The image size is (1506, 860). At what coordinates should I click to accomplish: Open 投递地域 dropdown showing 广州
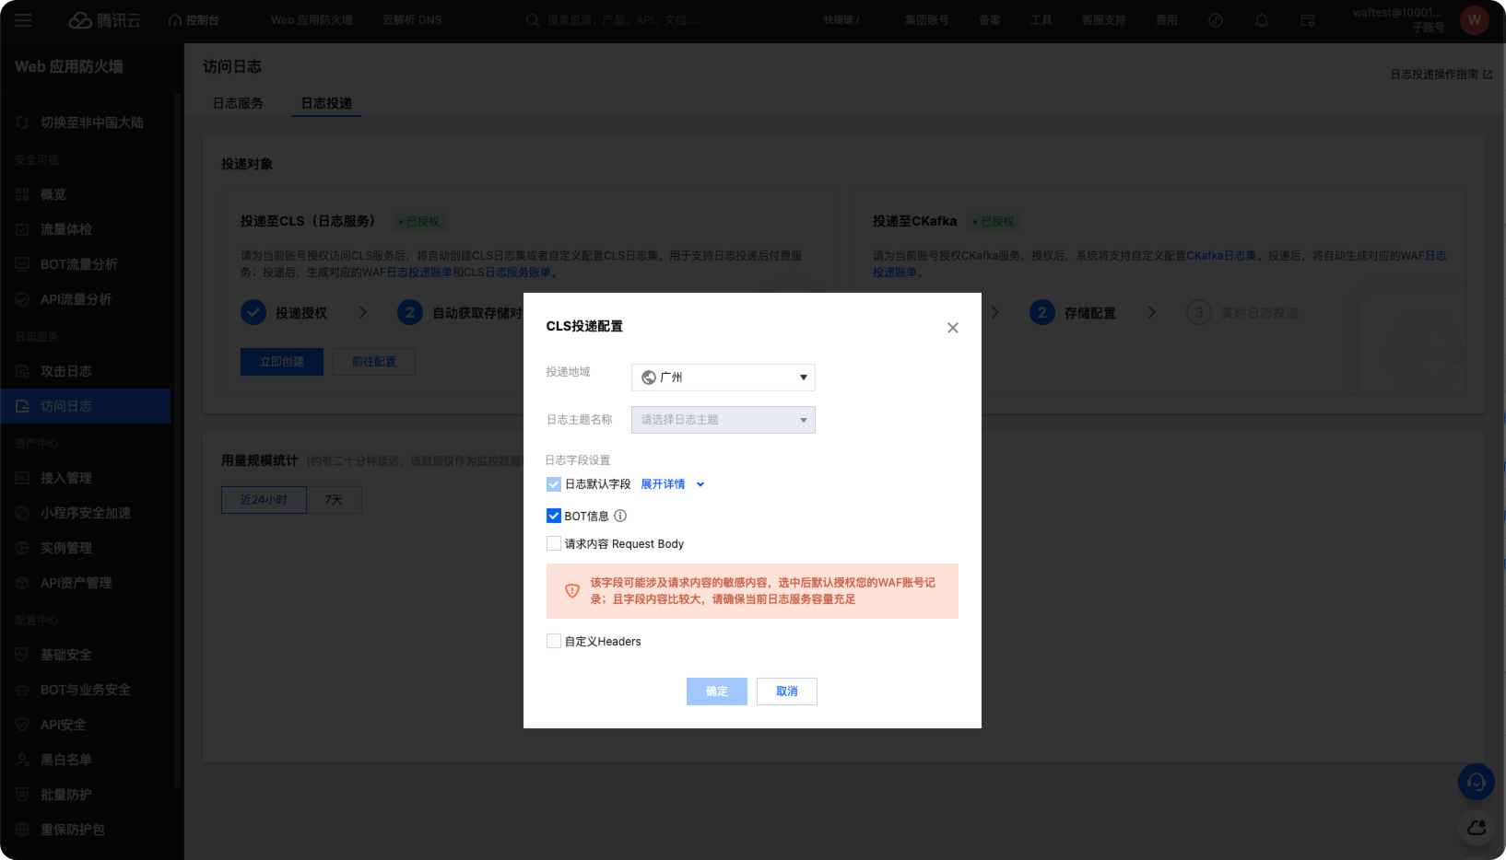[x=724, y=378]
